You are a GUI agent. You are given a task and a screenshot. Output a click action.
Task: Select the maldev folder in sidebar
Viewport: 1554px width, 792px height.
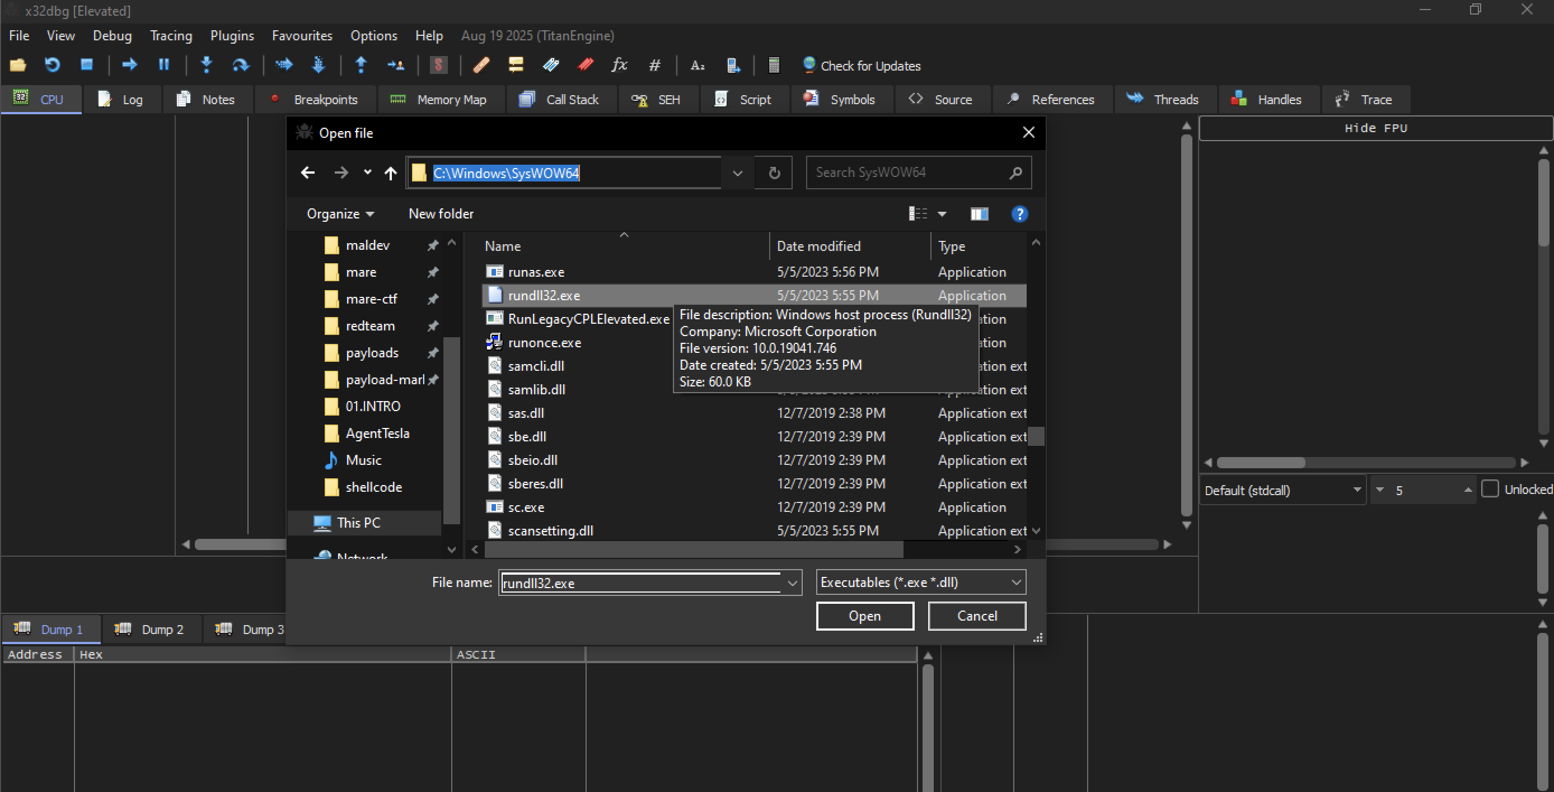[x=367, y=245]
